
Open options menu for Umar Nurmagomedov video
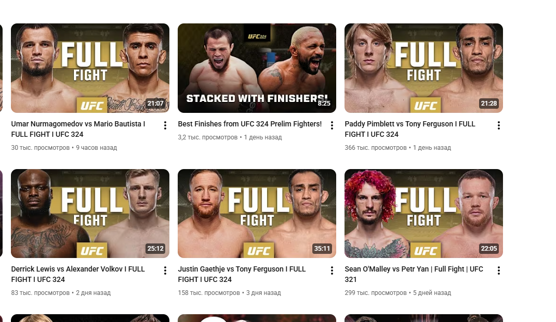tap(165, 125)
